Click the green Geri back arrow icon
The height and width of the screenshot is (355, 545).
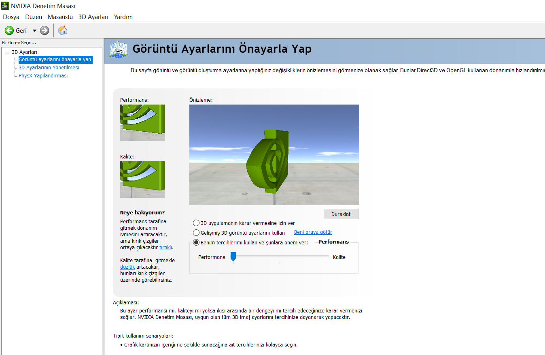[9, 30]
